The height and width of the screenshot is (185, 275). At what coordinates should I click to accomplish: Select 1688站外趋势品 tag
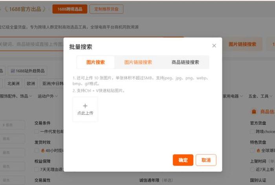[27, 71]
